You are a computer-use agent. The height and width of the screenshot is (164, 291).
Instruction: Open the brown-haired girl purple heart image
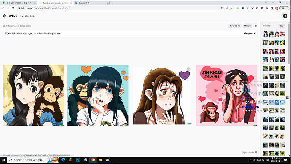pos(162,95)
